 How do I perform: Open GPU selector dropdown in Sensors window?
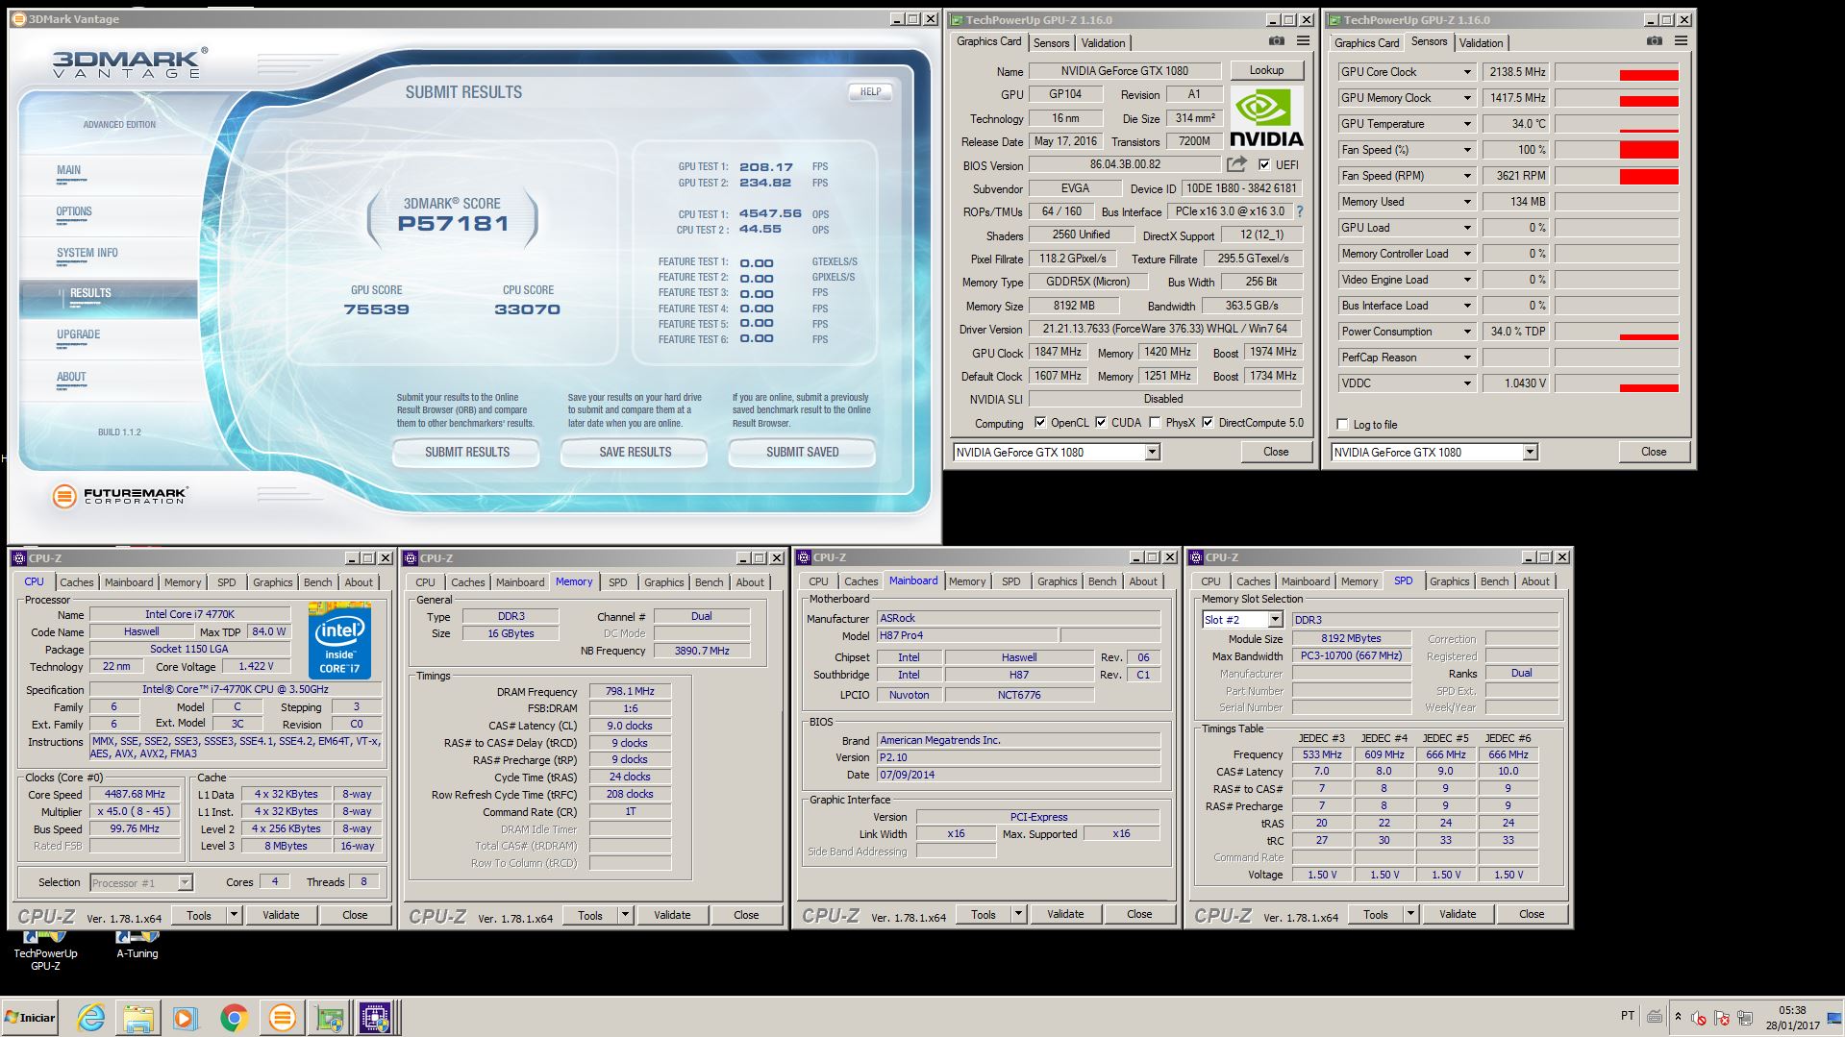(1530, 452)
